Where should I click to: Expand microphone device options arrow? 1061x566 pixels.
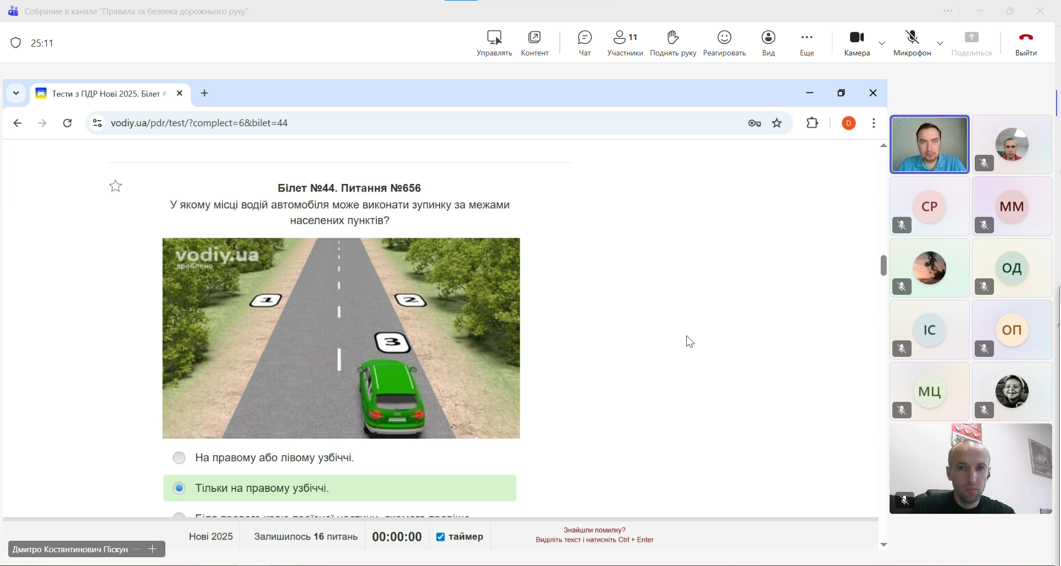click(x=940, y=43)
